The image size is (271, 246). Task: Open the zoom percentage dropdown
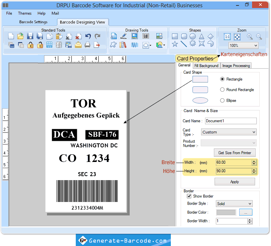pos(256,45)
